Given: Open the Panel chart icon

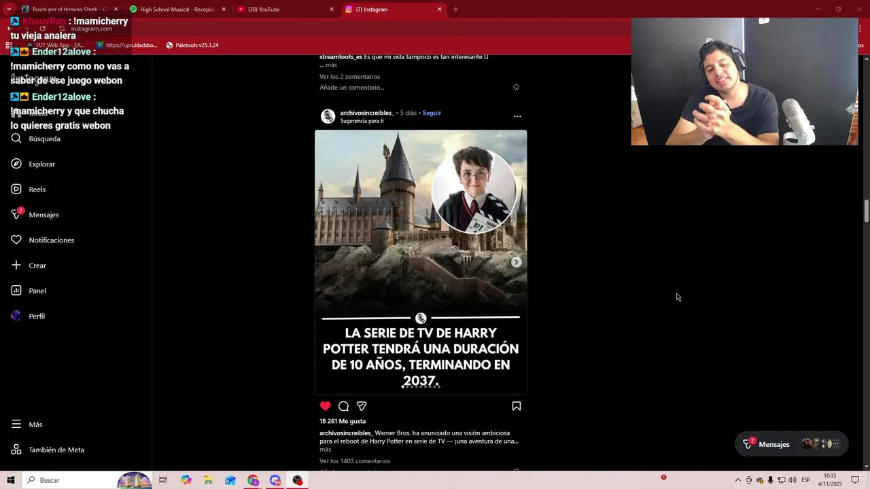Looking at the screenshot, I should tap(16, 291).
